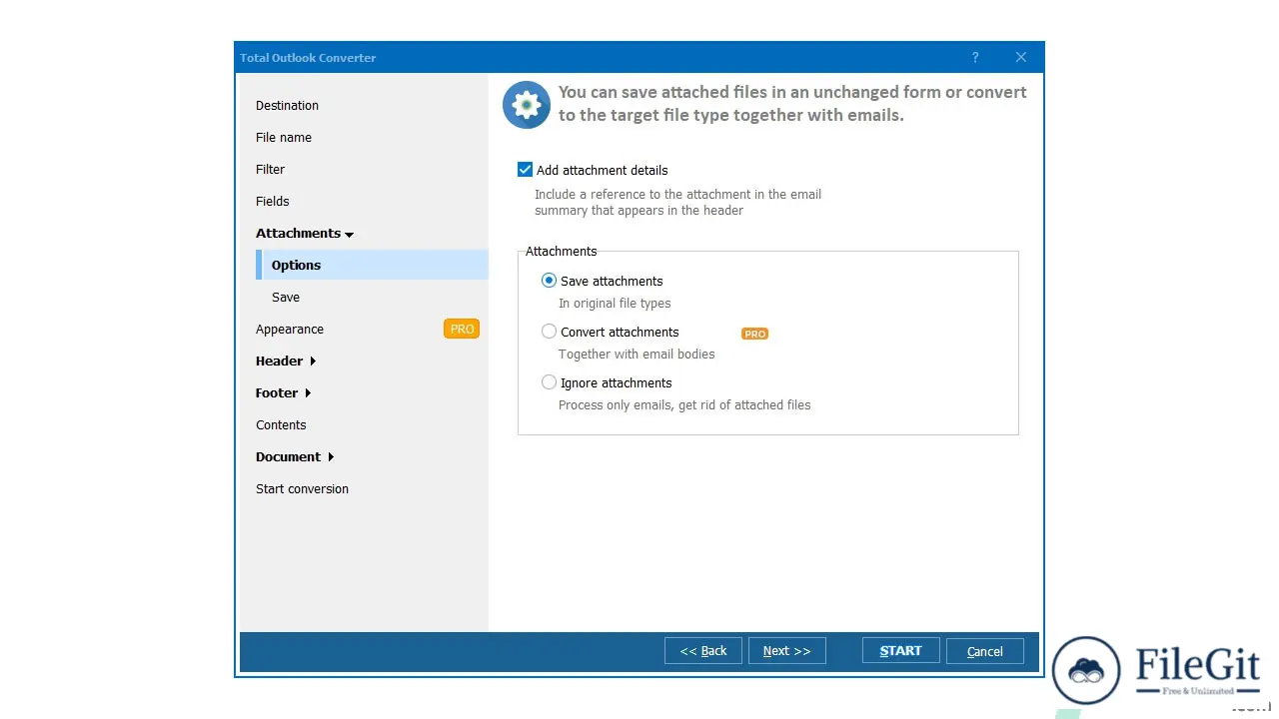Collapse the Attachments section arrow
This screenshot has width=1279, height=719.
(349, 234)
